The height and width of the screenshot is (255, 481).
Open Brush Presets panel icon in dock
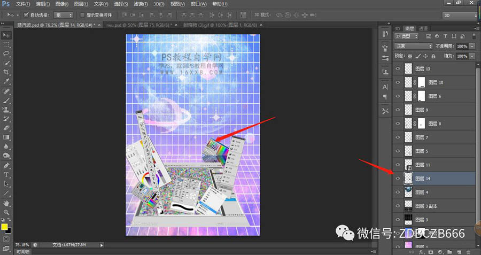click(x=385, y=58)
